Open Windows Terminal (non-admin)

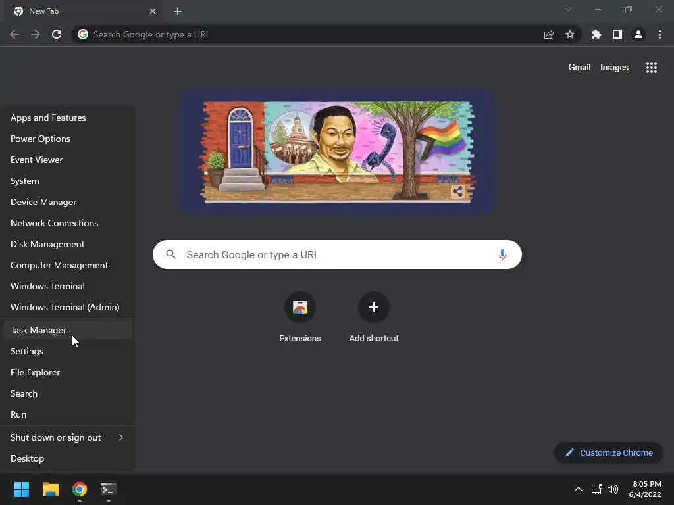point(68,286)
